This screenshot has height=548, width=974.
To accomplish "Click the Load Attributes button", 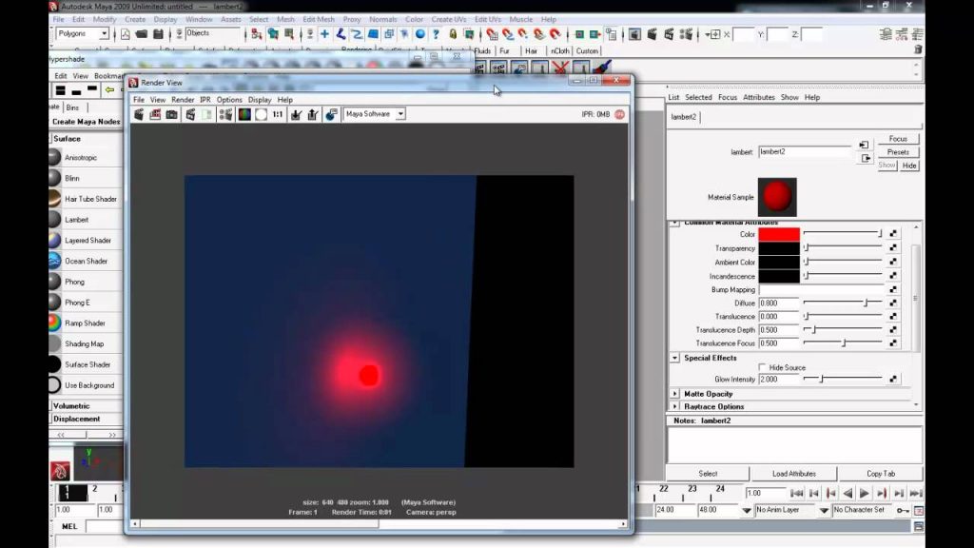I will click(x=794, y=474).
